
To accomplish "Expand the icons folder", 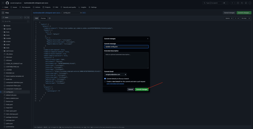I will click(x=8, y=35).
